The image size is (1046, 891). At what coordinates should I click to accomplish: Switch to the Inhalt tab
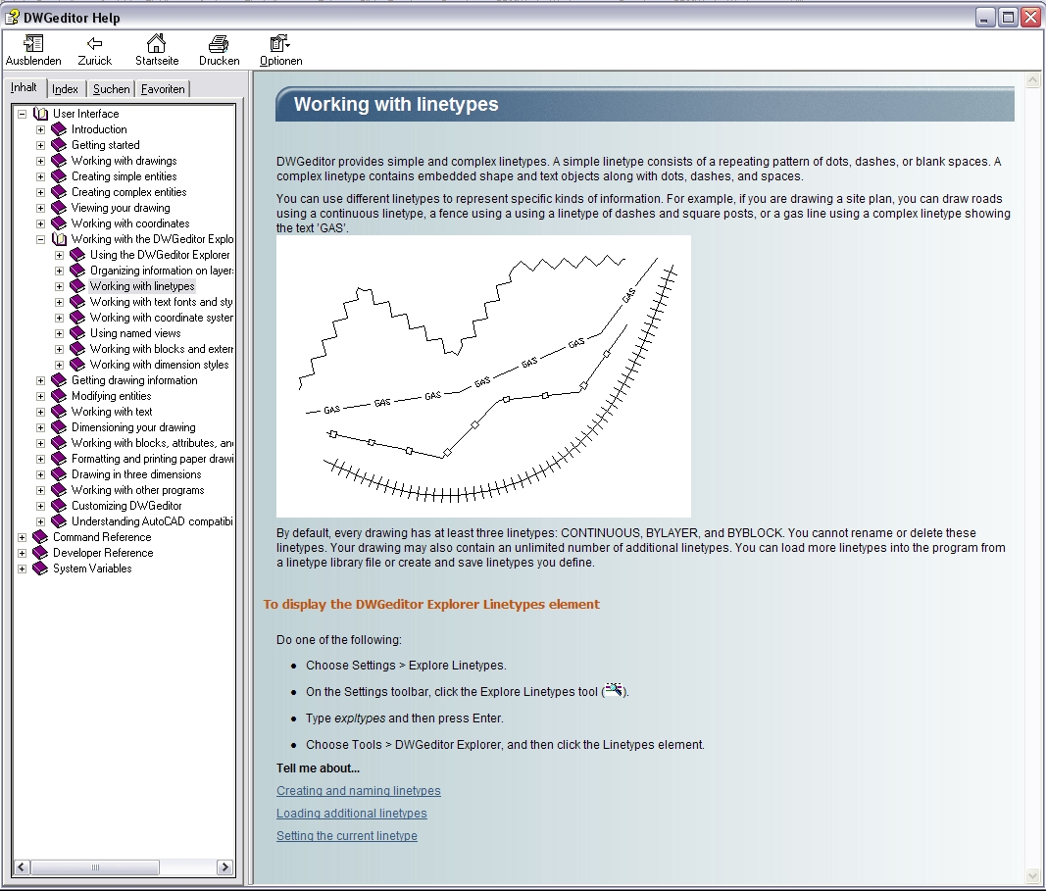[25, 87]
